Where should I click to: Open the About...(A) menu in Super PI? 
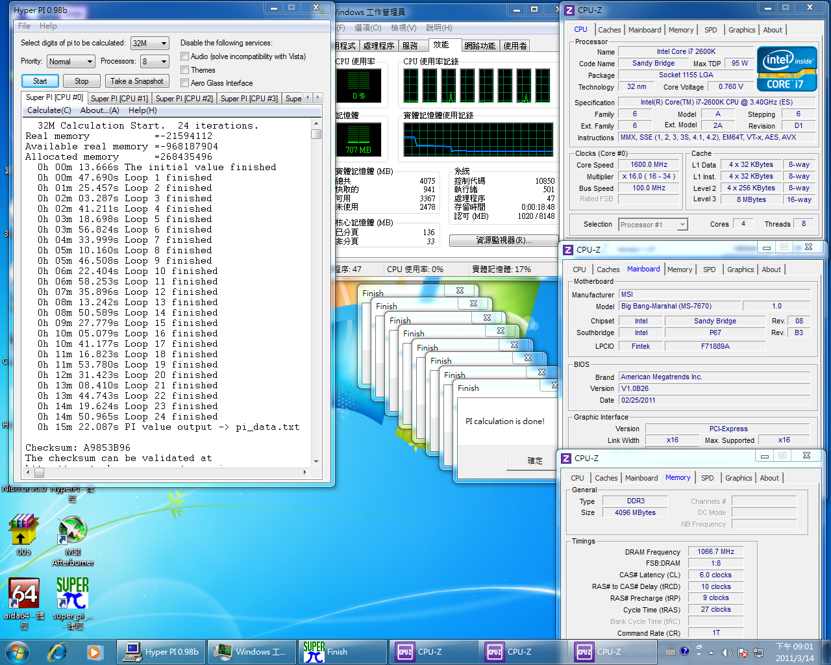pyautogui.click(x=99, y=110)
